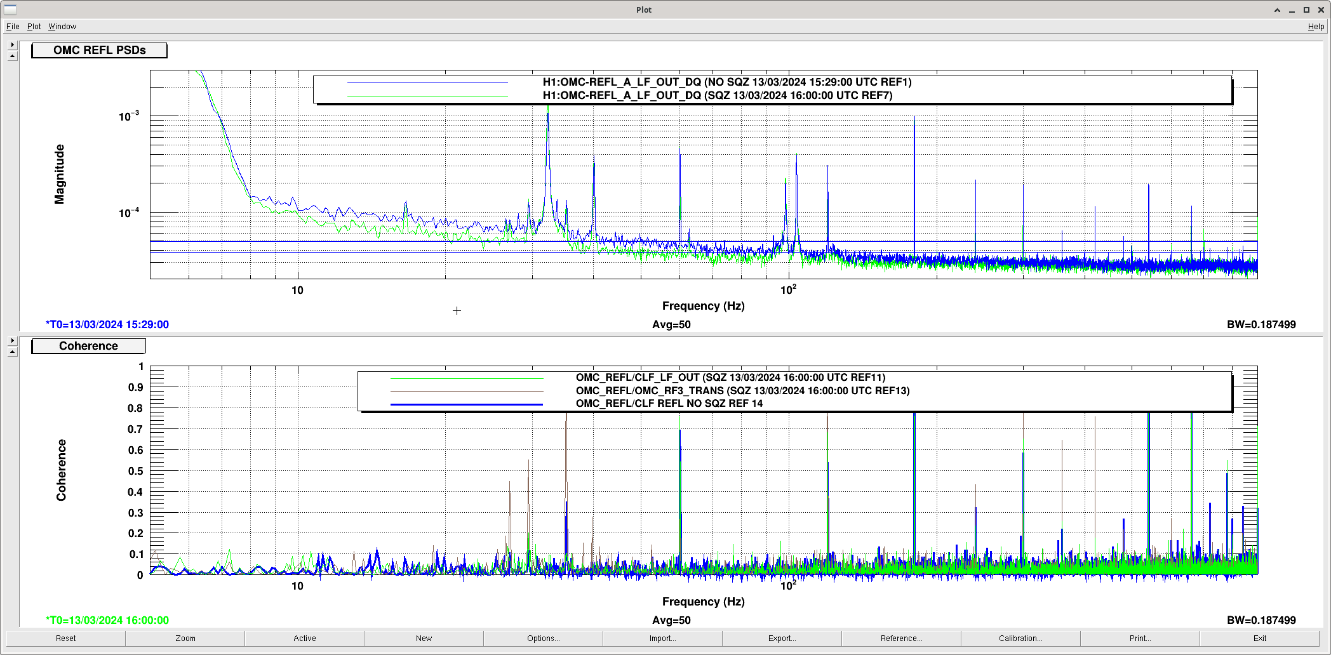Click up-arrow button beside Coherence plot
Screen dimensions: 1331x655
tap(12, 352)
